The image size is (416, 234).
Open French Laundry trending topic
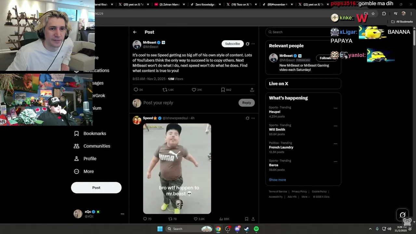pos(281,147)
